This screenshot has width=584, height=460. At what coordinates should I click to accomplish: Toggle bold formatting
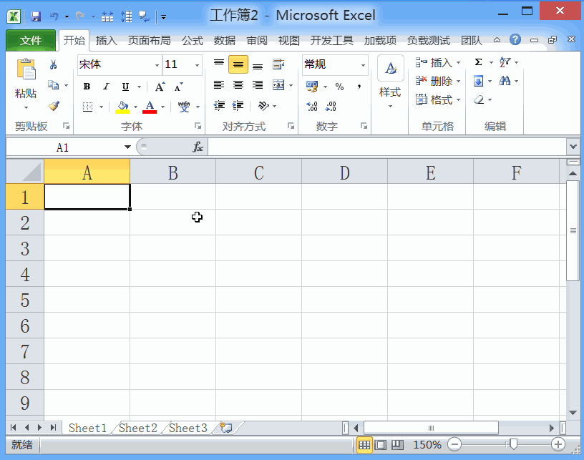tap(86, 86)
